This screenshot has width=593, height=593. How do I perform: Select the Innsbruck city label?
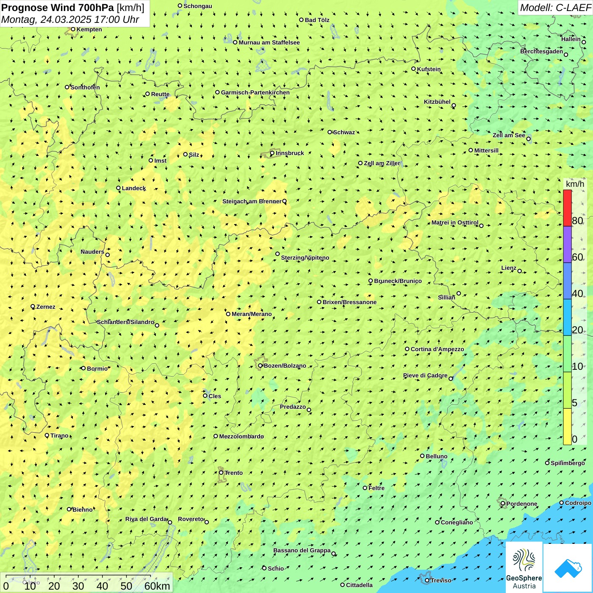[x=290, y=153]
